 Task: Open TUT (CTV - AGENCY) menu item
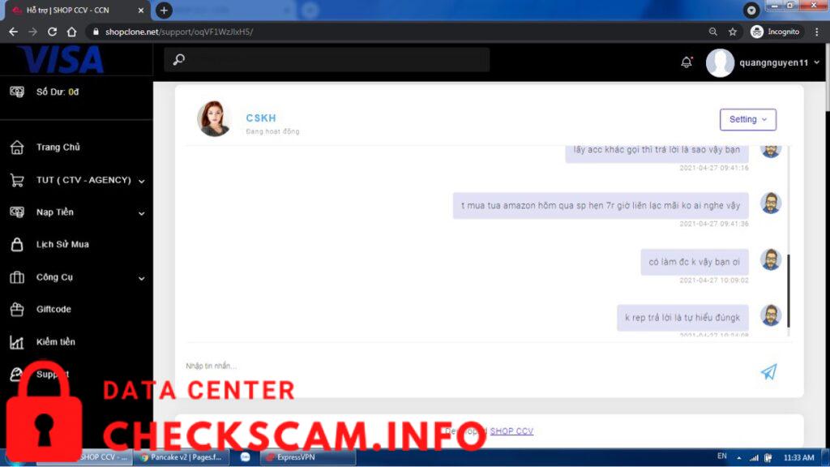click(83, 180)
